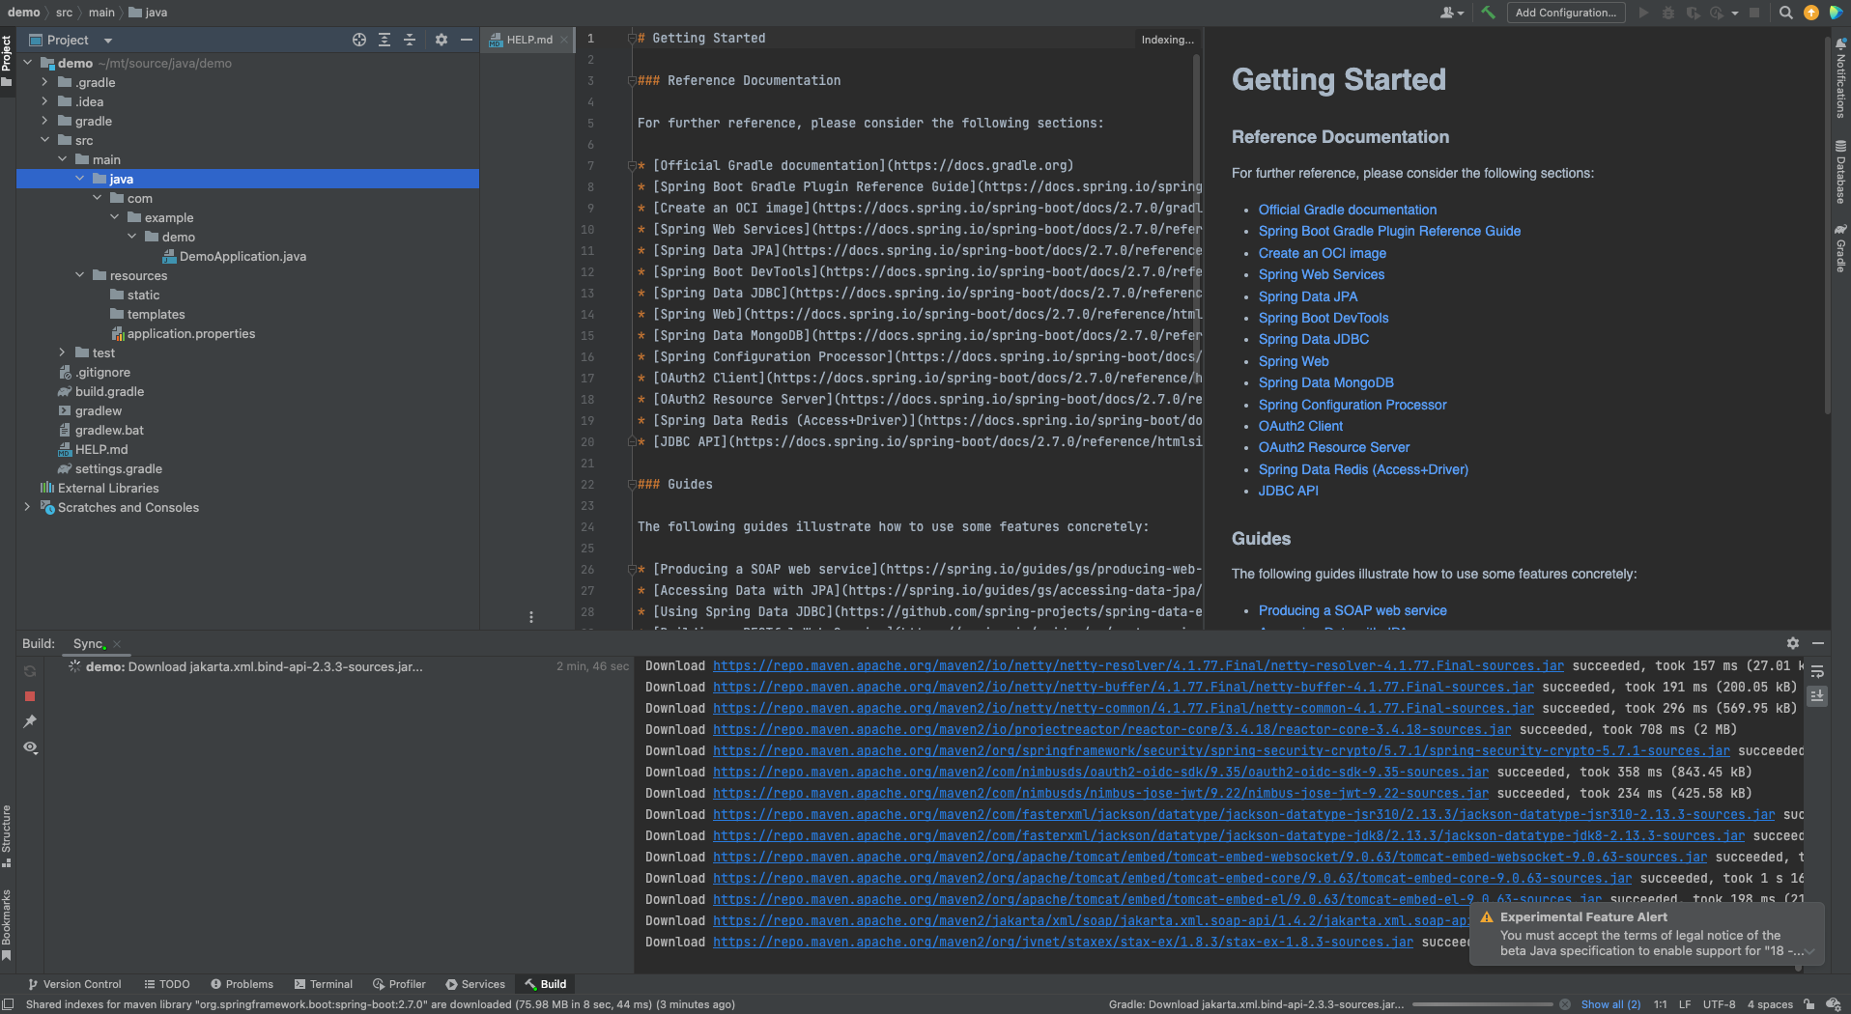Open the Bookmarks side tool window
The height and width of the screenshot is (1014, 1851).
pos(7,924)
